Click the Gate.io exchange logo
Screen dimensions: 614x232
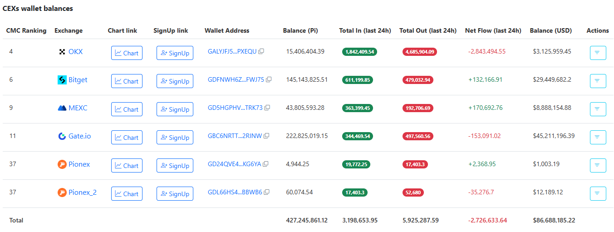[62, 136]
